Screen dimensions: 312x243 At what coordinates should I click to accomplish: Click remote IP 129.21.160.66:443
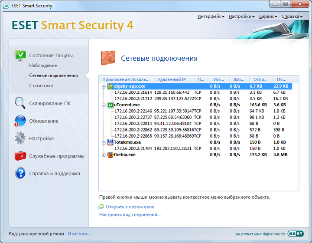pos(172,92)
